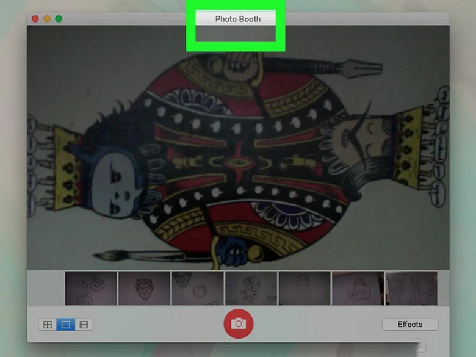The image size is (476, 357).
Task: Click the sixth photo thumbnail
Action: (358, 288)
